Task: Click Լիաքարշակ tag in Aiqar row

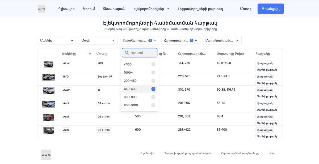Action: click(x=265, y=63)
